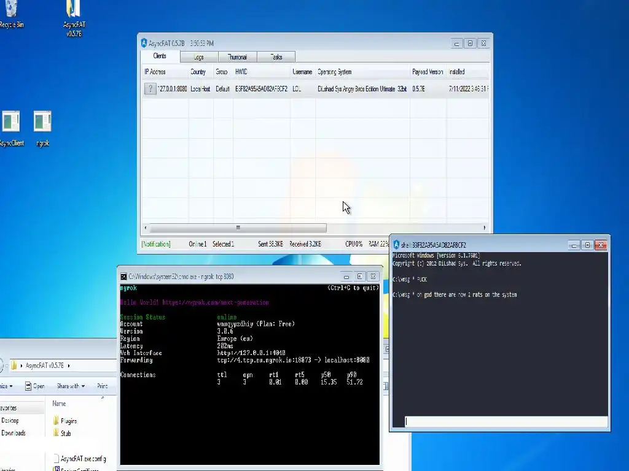Click the Sent 58.3KB status entry
This screenshot has width=629, height=471.
[270, 244]
